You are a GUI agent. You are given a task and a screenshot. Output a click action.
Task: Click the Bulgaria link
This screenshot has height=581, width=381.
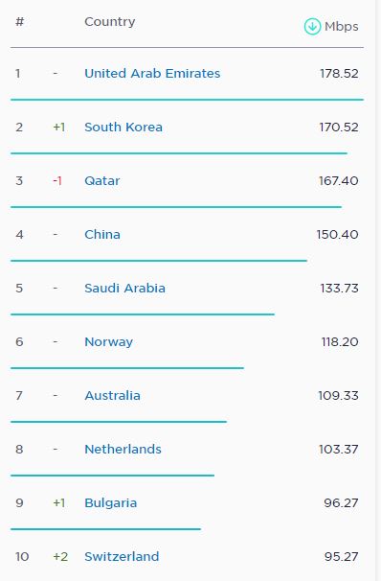coord(111,503)
